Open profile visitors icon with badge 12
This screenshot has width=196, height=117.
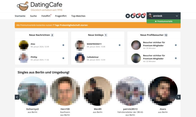tap(133, 16)
